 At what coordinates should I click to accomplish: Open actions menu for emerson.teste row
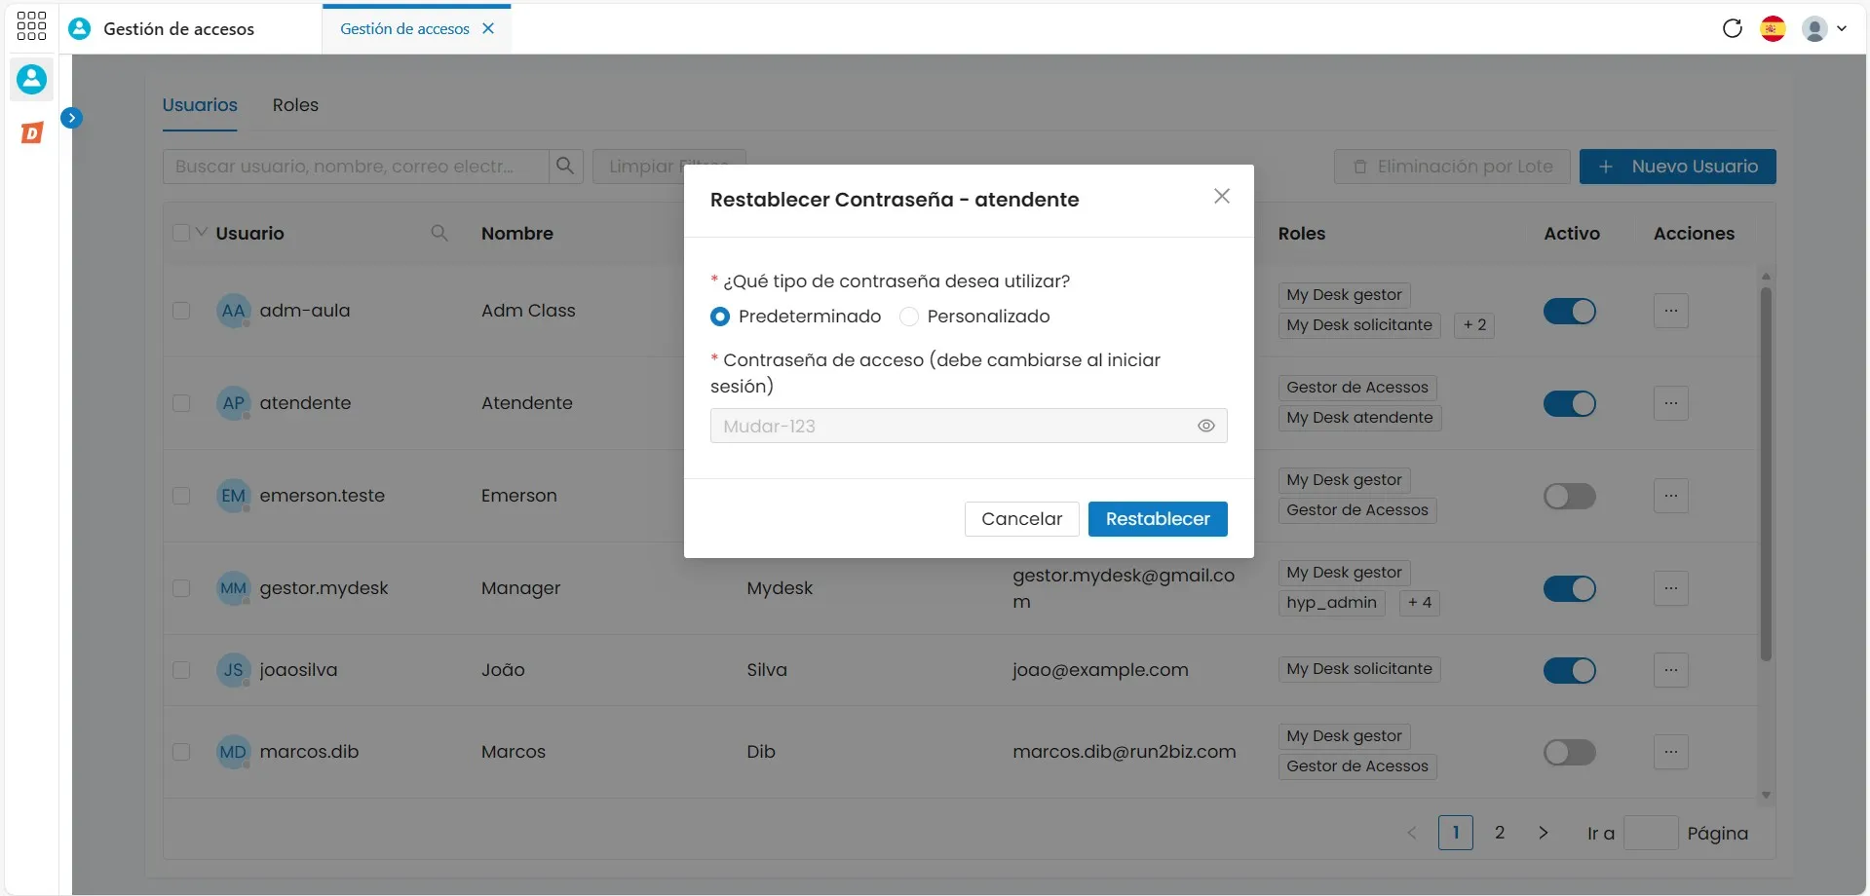[1670, 496]
